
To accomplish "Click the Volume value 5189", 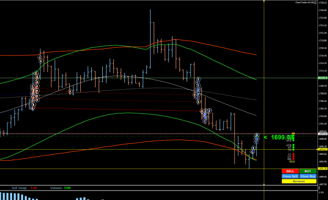I will pos(67,188).
